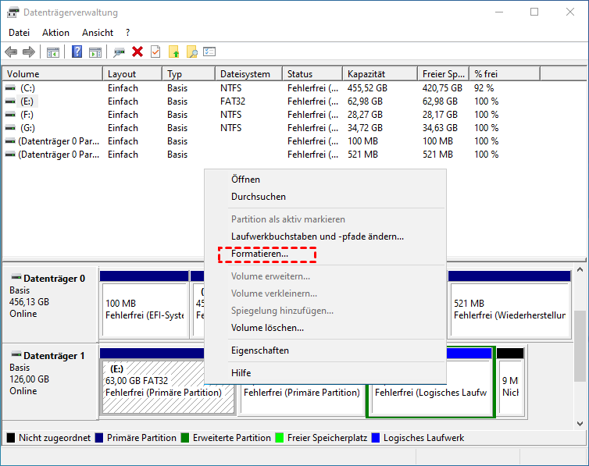This screenshot has width=589, height=466.
Task: Click the connect drive toolbar icon
Action: tap(119, 52)
